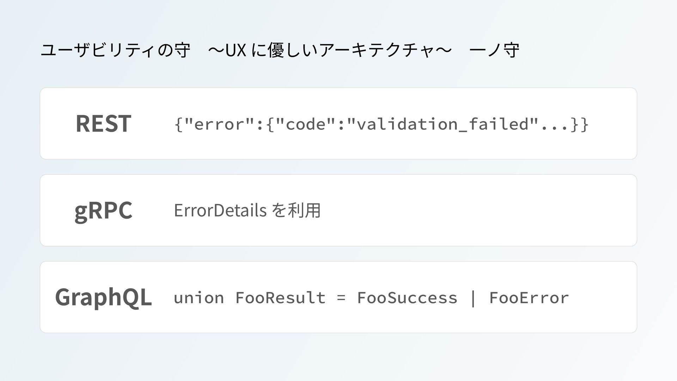Click 一ノ守 at the title's end
This screenshot has width=677, height=381.
click(x=494, y=50)
